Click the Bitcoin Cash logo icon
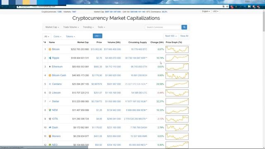This screenshot has height=149, width=265. click(x=50, y=75)
